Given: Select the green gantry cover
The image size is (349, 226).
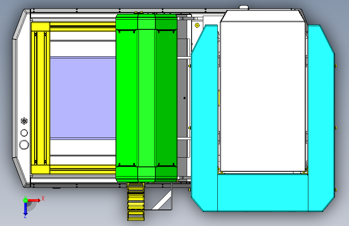Looking at the screenshot, I should tap(147, 98).
